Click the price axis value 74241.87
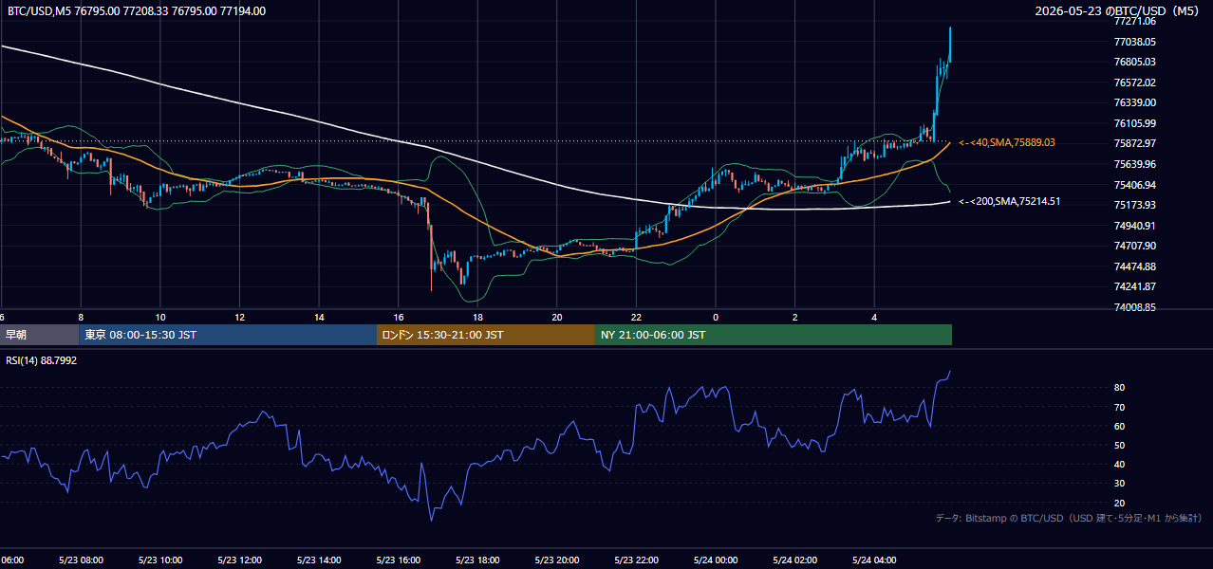This screenshot has height=569, width=1213. (1134, 286)
